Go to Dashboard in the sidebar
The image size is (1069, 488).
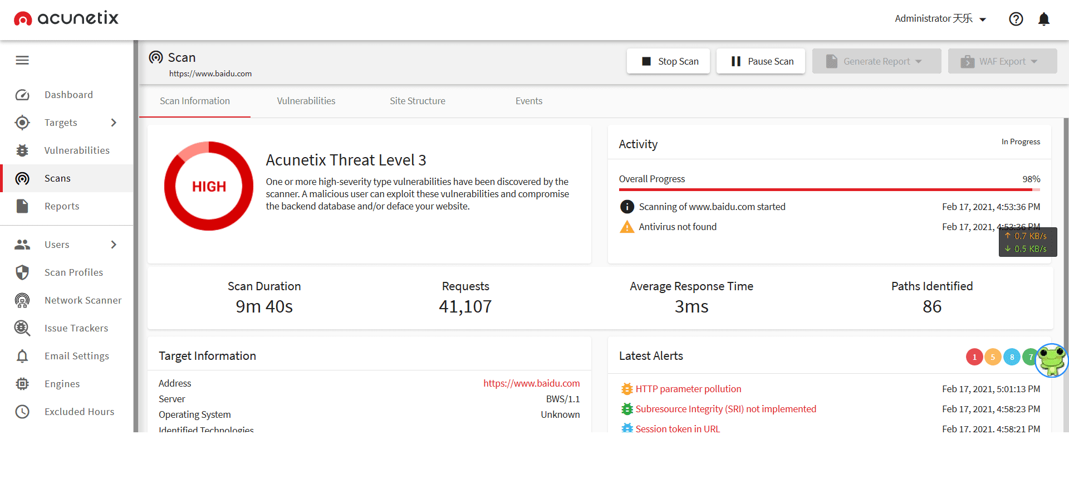click(x=67, y=95)
